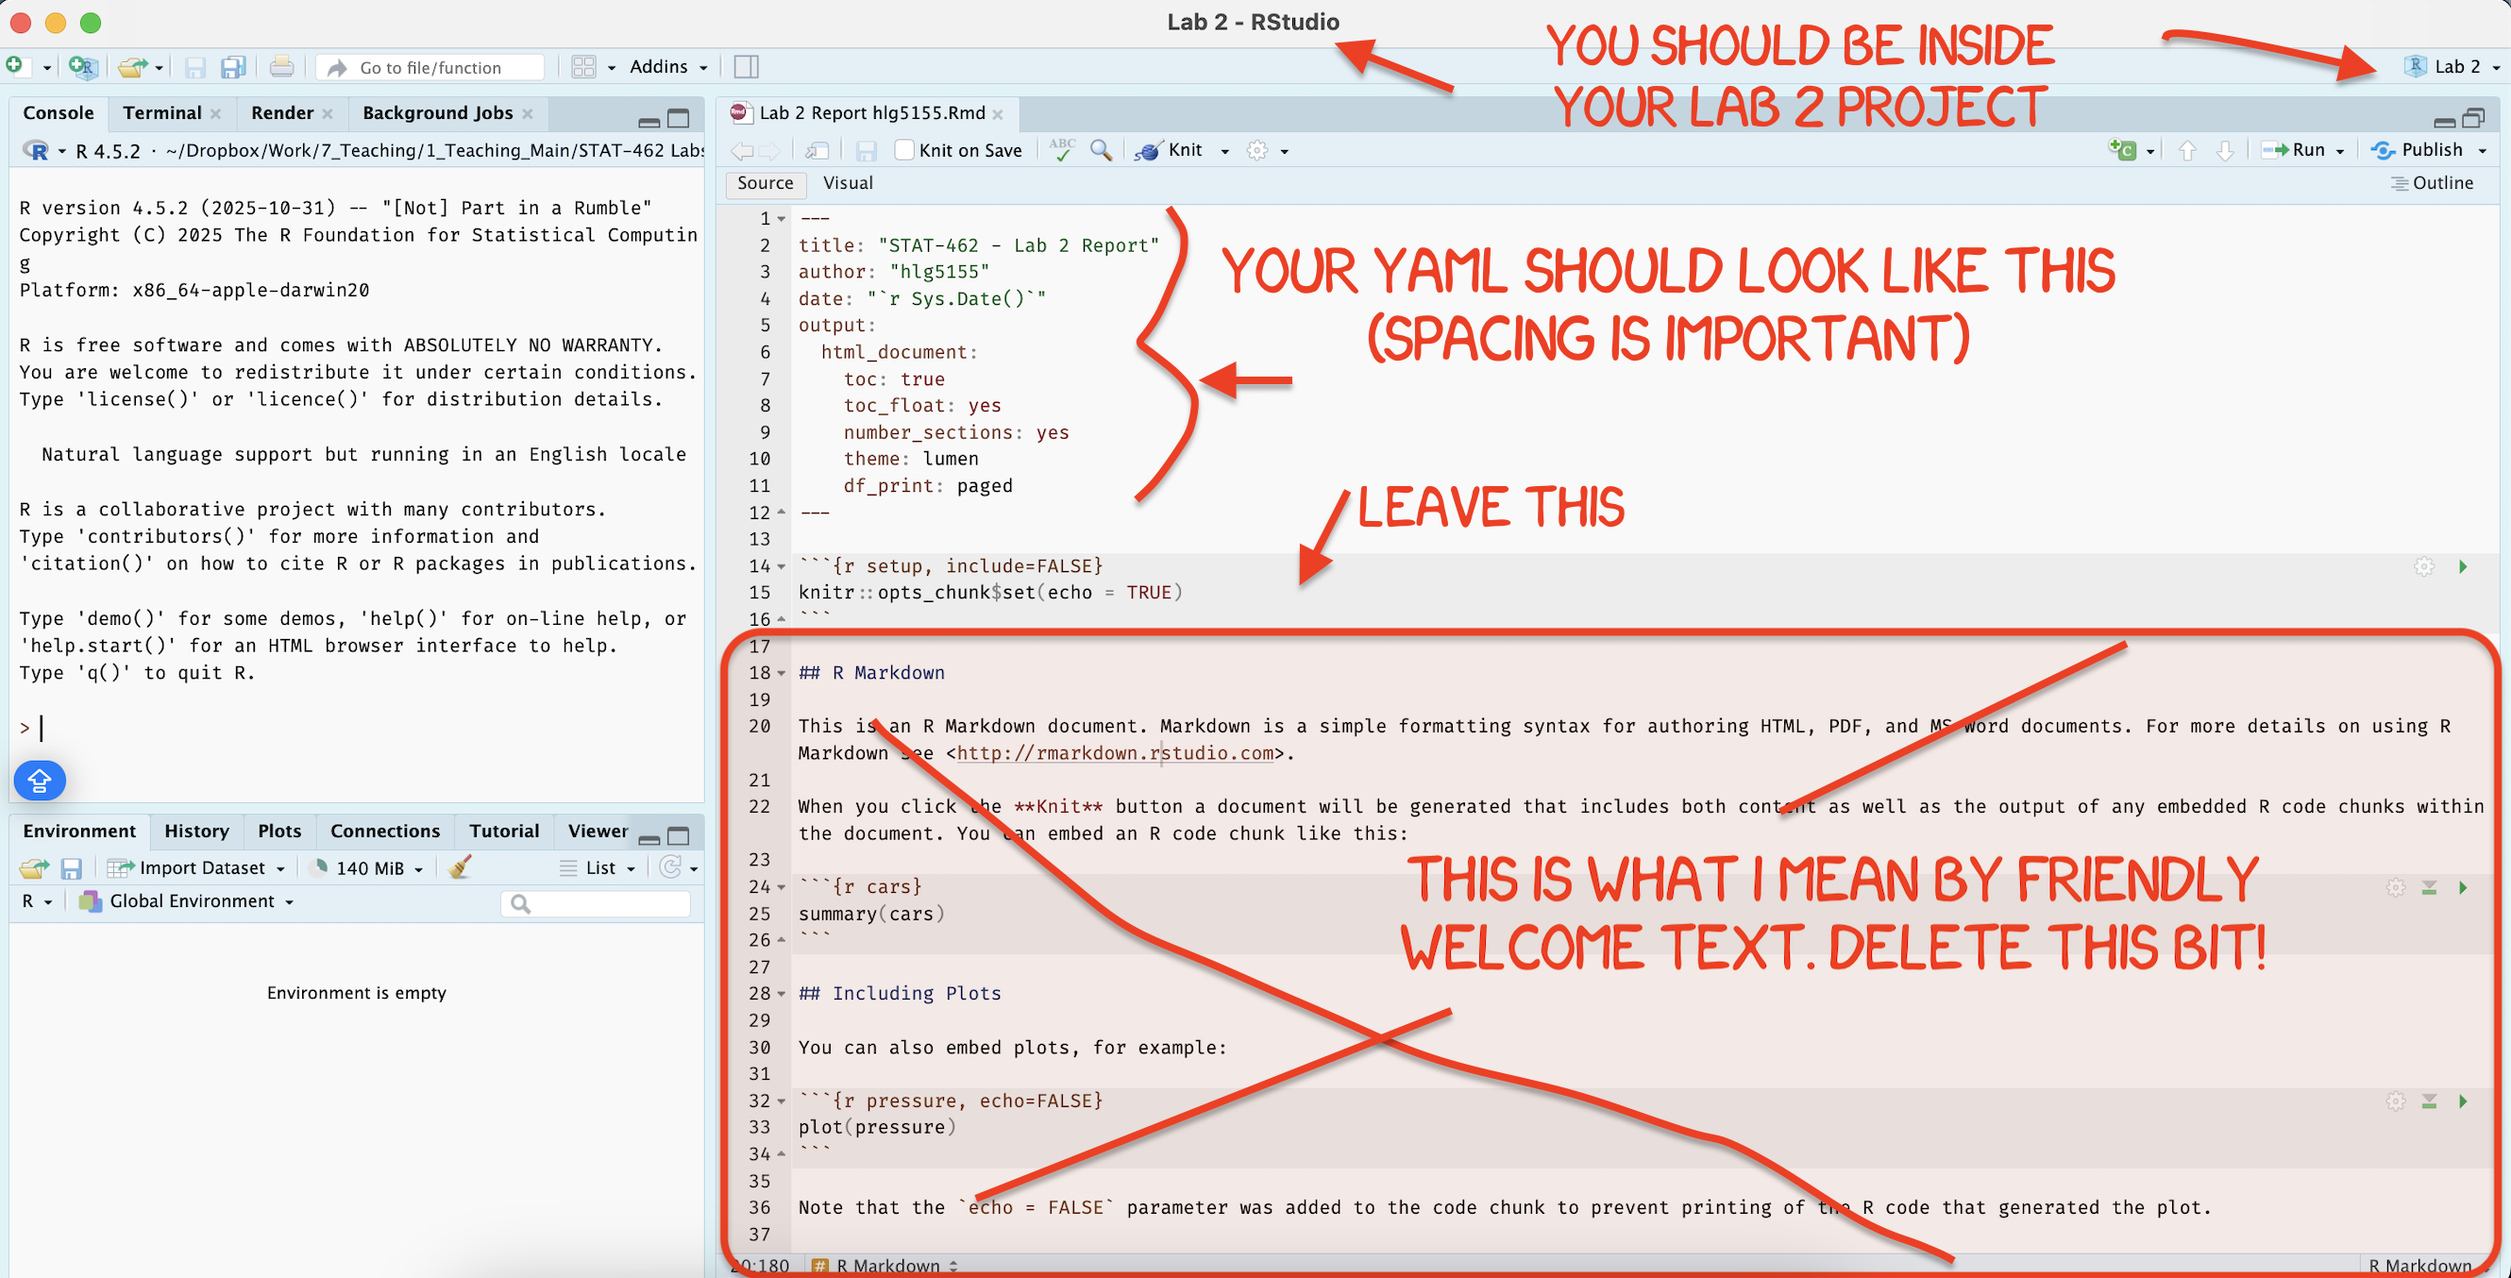Image resolution: width=2511 pixels, height=1278 pixels.
Task: Click the Publish icon
Action: [2384, 149]
